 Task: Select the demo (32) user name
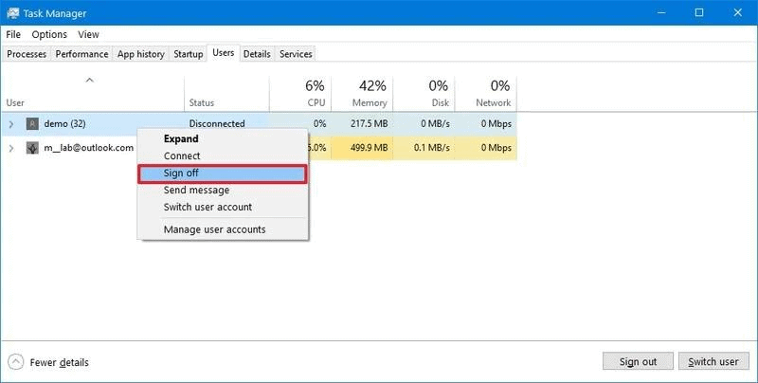pos(64,124)
